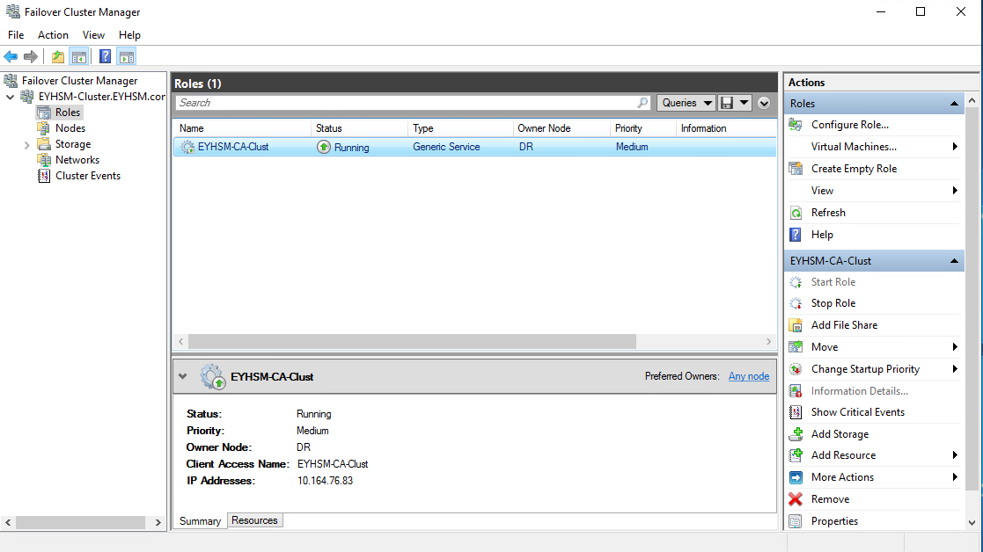Collapse the EYHSM-CA-Clust details pane chevron
Viewport: 983px width, 552px height.
point(182,376)
